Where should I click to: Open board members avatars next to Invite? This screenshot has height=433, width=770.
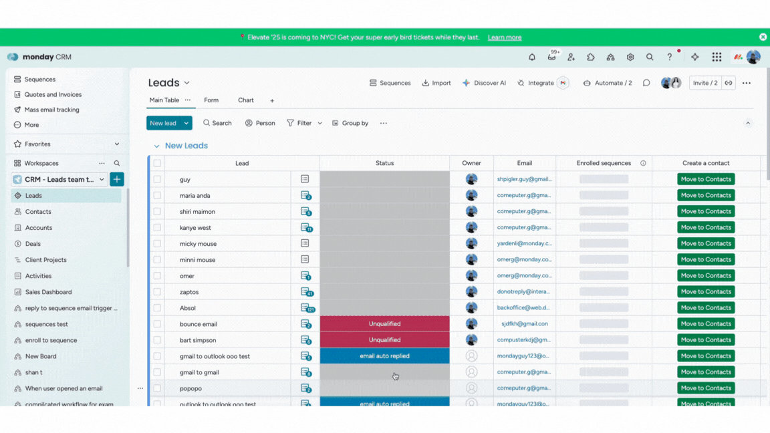point(671,83)
